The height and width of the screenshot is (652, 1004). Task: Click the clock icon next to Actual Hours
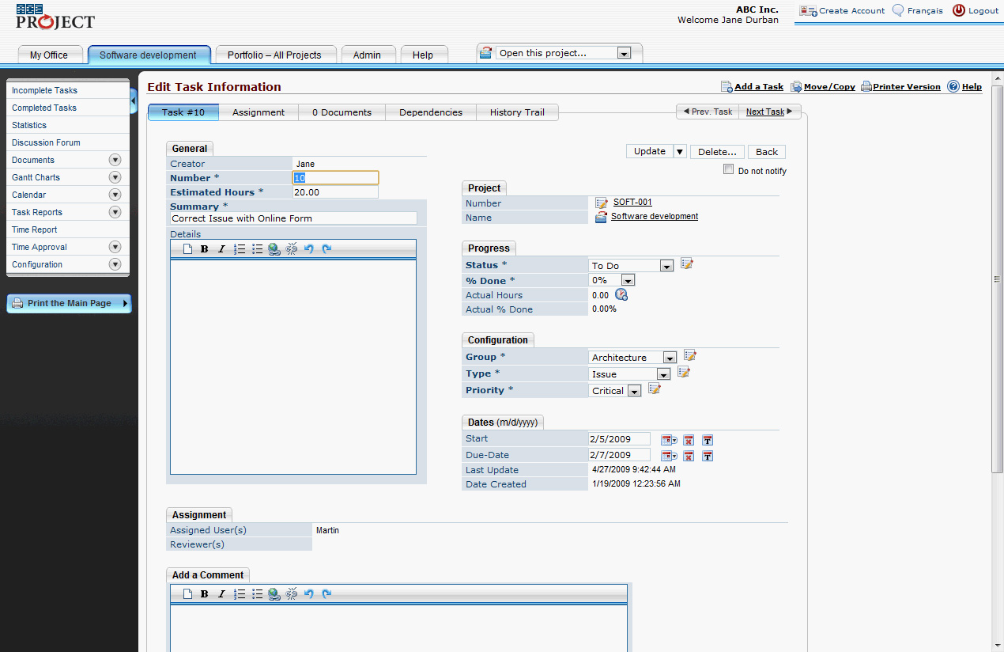coord(621,295)
